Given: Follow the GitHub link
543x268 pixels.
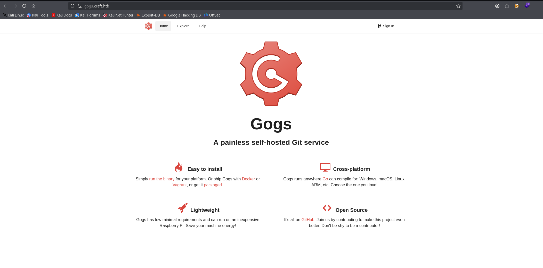Looking at the screenshot, I should 308,220.
